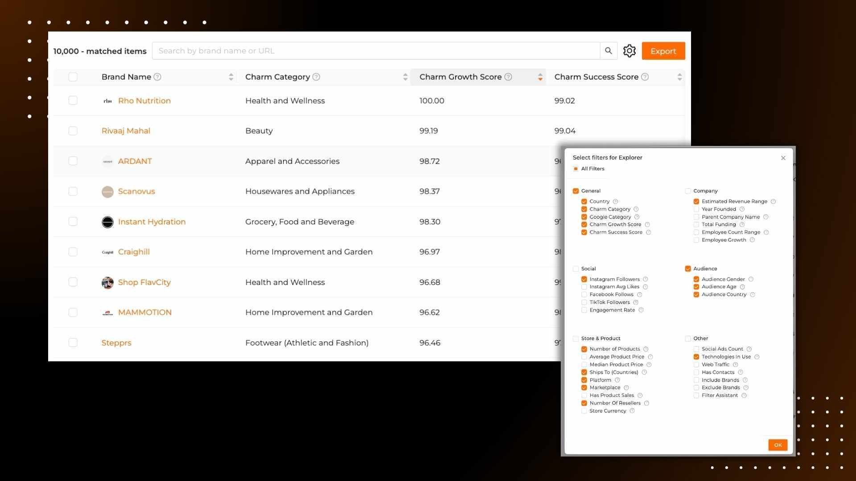The image size is (856, 481).
Task: Sort by the Charm Growth Score column arrows
Action: 540,77
